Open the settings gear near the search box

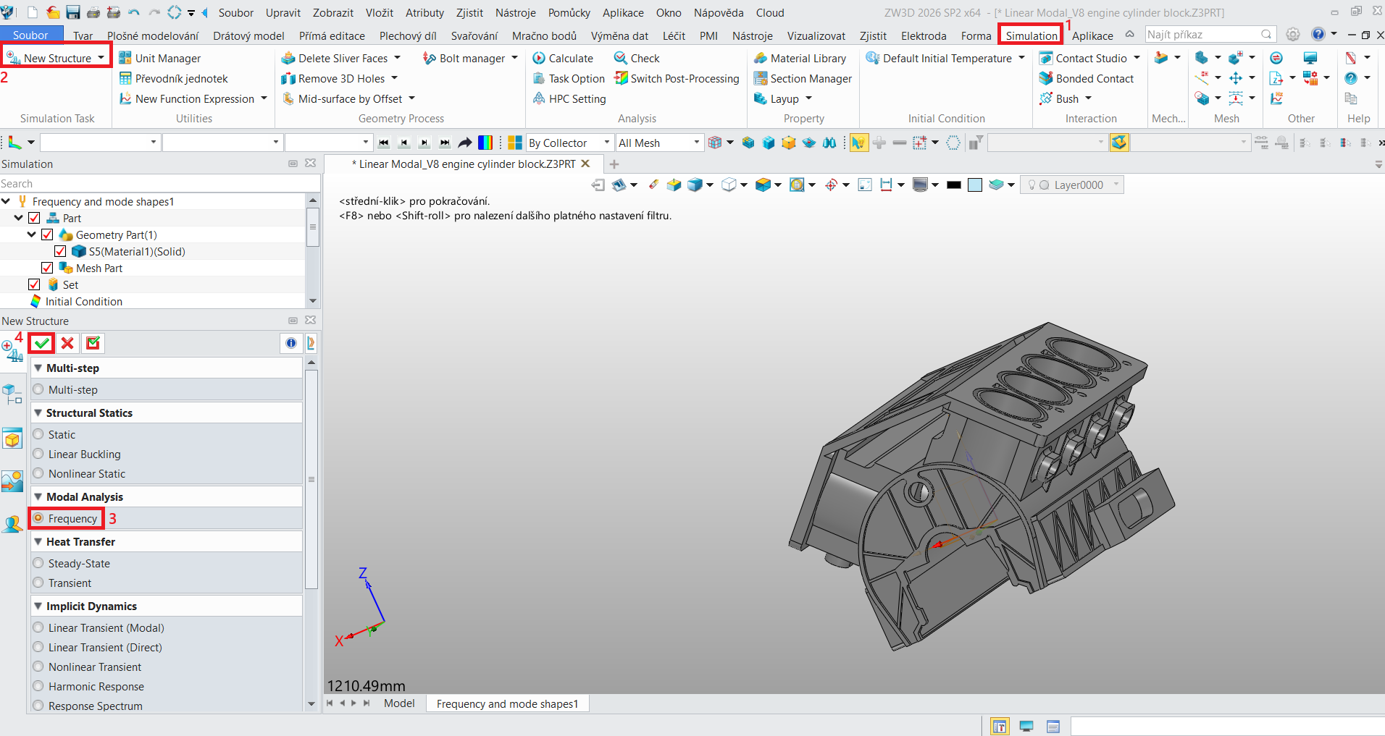pos(1293,35)
